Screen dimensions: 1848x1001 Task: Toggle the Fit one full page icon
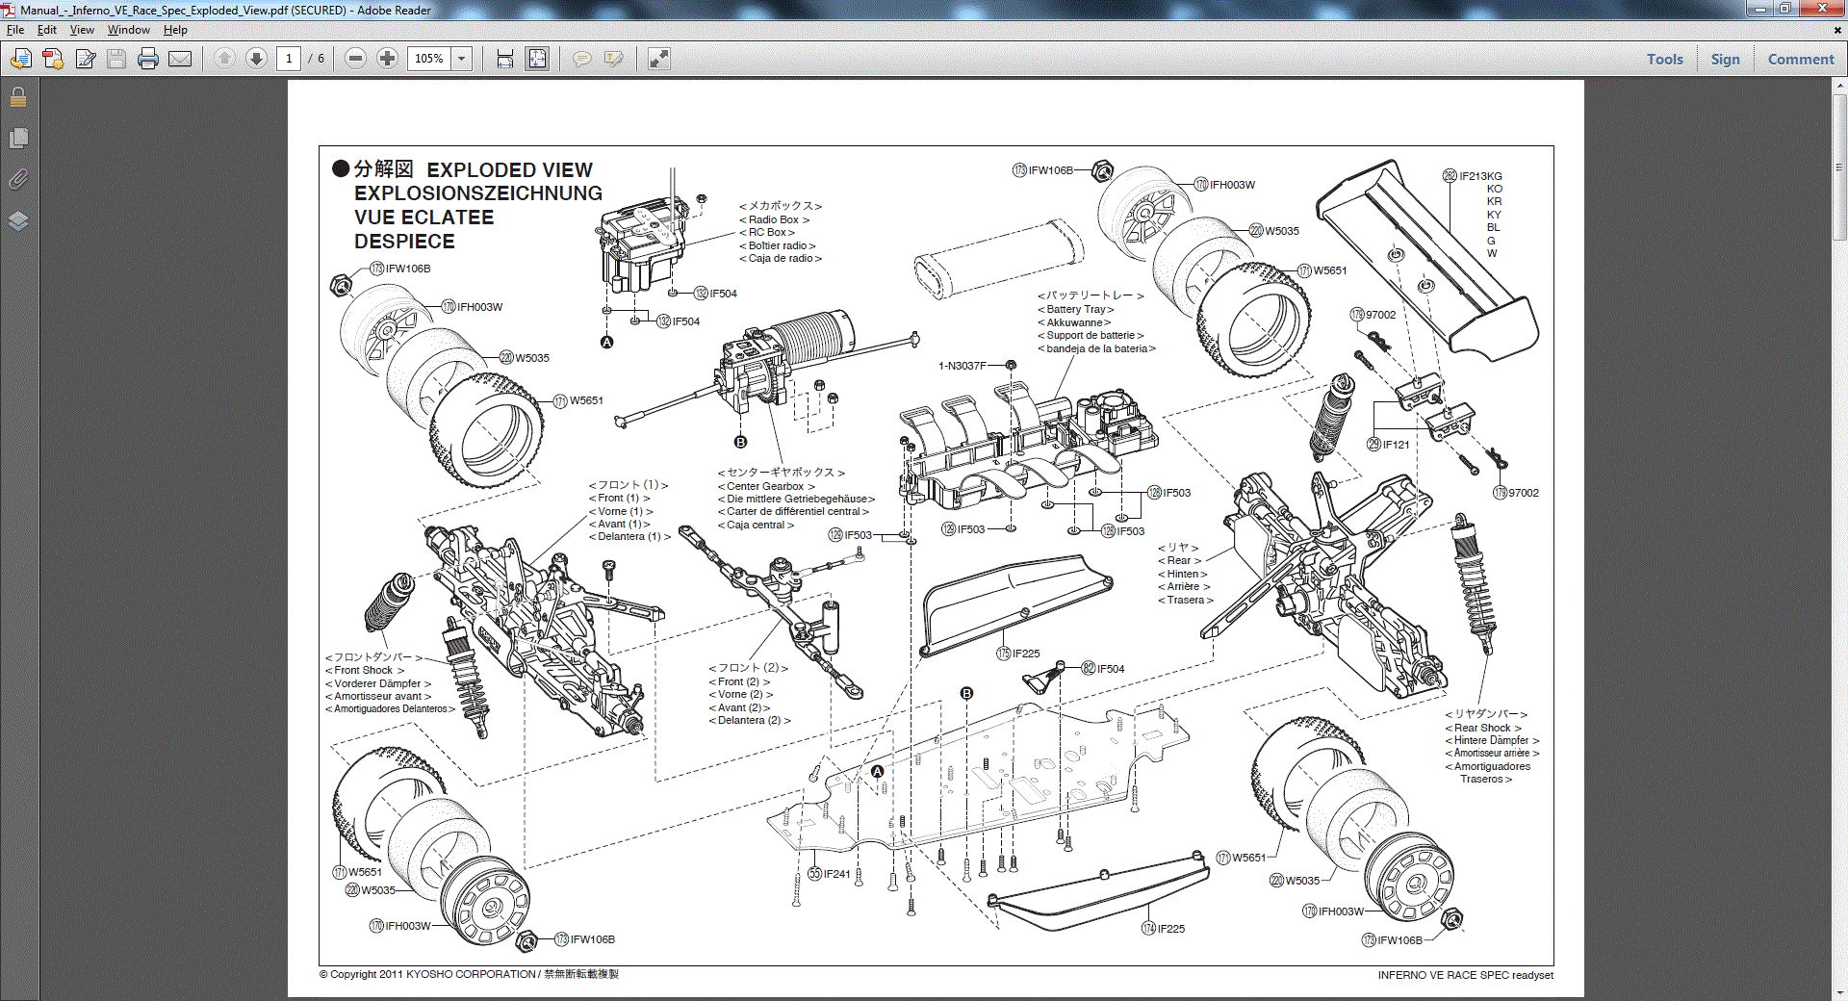pyautogui.click(x=537, y=59)
